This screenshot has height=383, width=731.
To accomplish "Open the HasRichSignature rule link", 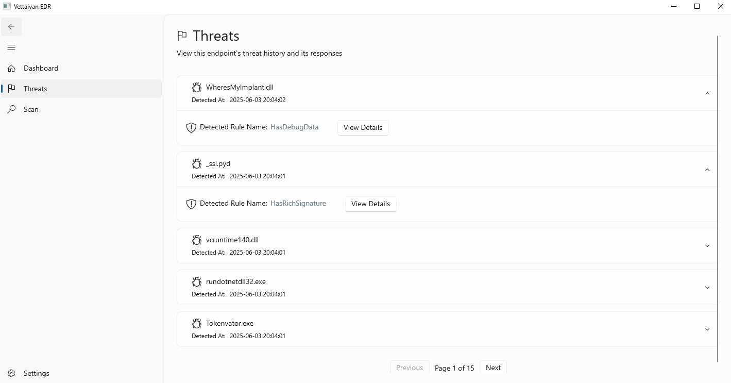I will 298,203.
